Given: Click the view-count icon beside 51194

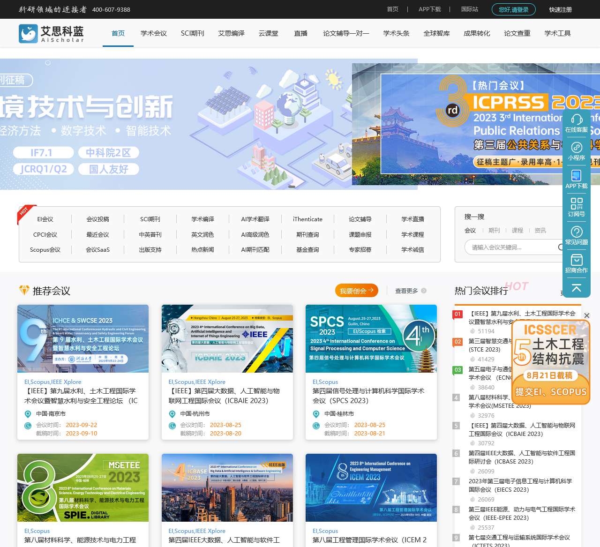Looking at the screenshot, I should 472,331.
